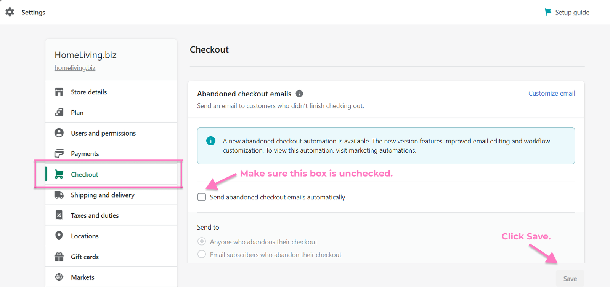Open the marketing automations link

tap(382, 150)
